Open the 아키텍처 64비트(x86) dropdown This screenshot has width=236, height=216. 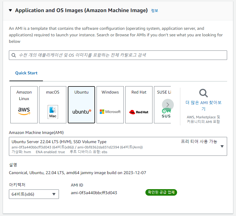point(34,194)
